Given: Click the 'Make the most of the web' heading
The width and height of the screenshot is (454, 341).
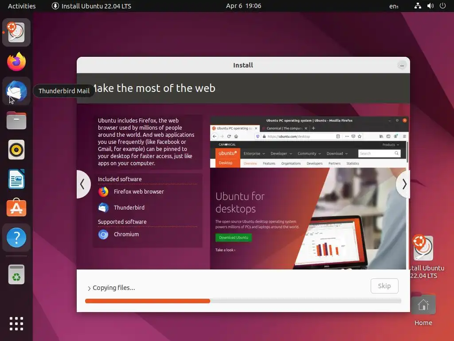Looking at the screenshot, I should click(154, 88).
